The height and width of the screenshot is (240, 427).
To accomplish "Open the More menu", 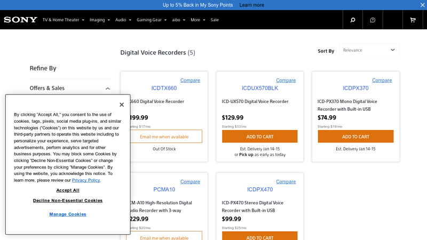I will click(198, 20).
